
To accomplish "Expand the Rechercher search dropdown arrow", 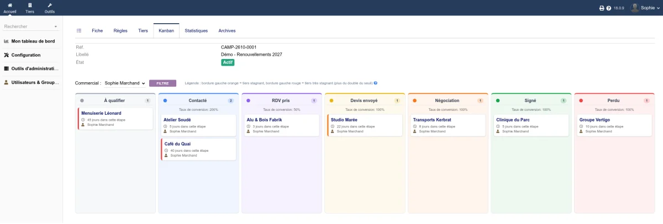I will pos(56,26).
